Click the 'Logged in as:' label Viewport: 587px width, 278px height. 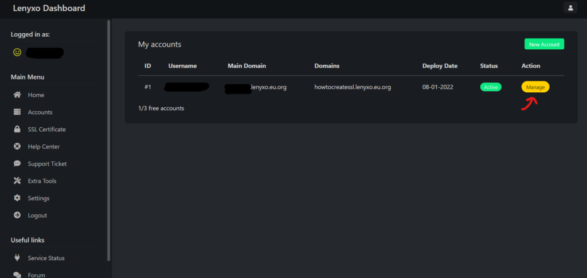coord(30,34)
